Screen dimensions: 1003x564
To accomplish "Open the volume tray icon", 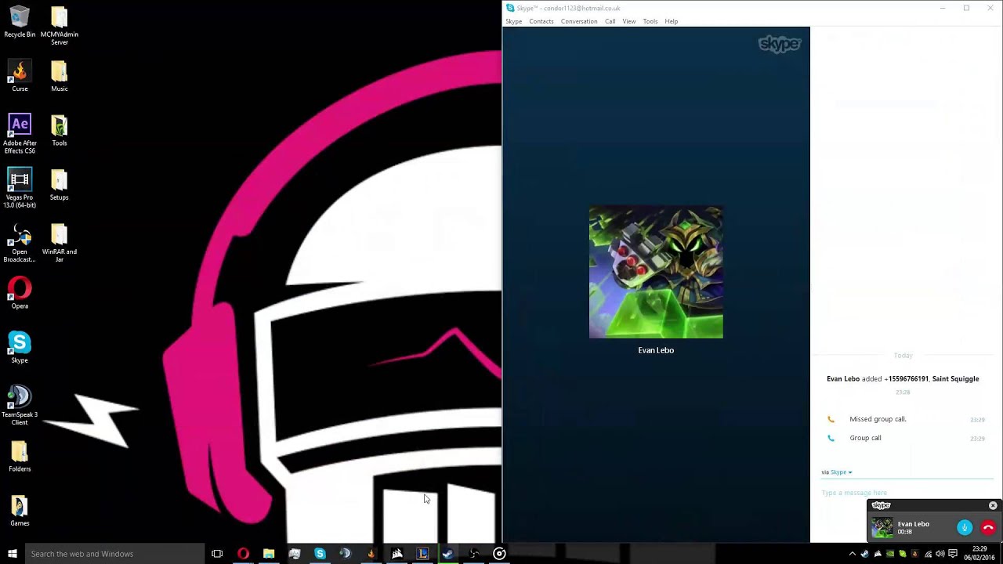I will pyautogui.click(x=940, y=554).
